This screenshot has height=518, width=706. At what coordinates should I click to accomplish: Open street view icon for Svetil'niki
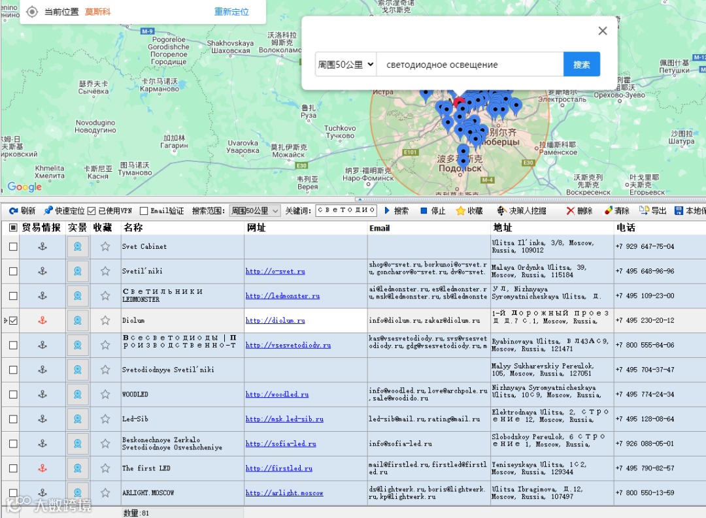(x=77, y=271)
